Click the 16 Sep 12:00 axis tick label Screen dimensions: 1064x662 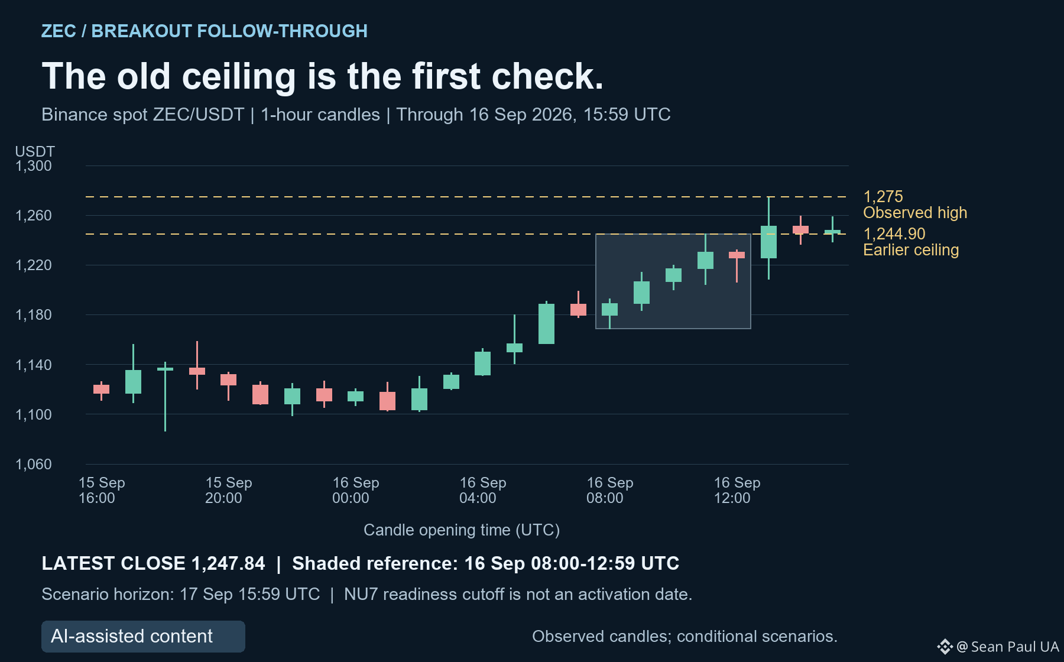(737, 490)
